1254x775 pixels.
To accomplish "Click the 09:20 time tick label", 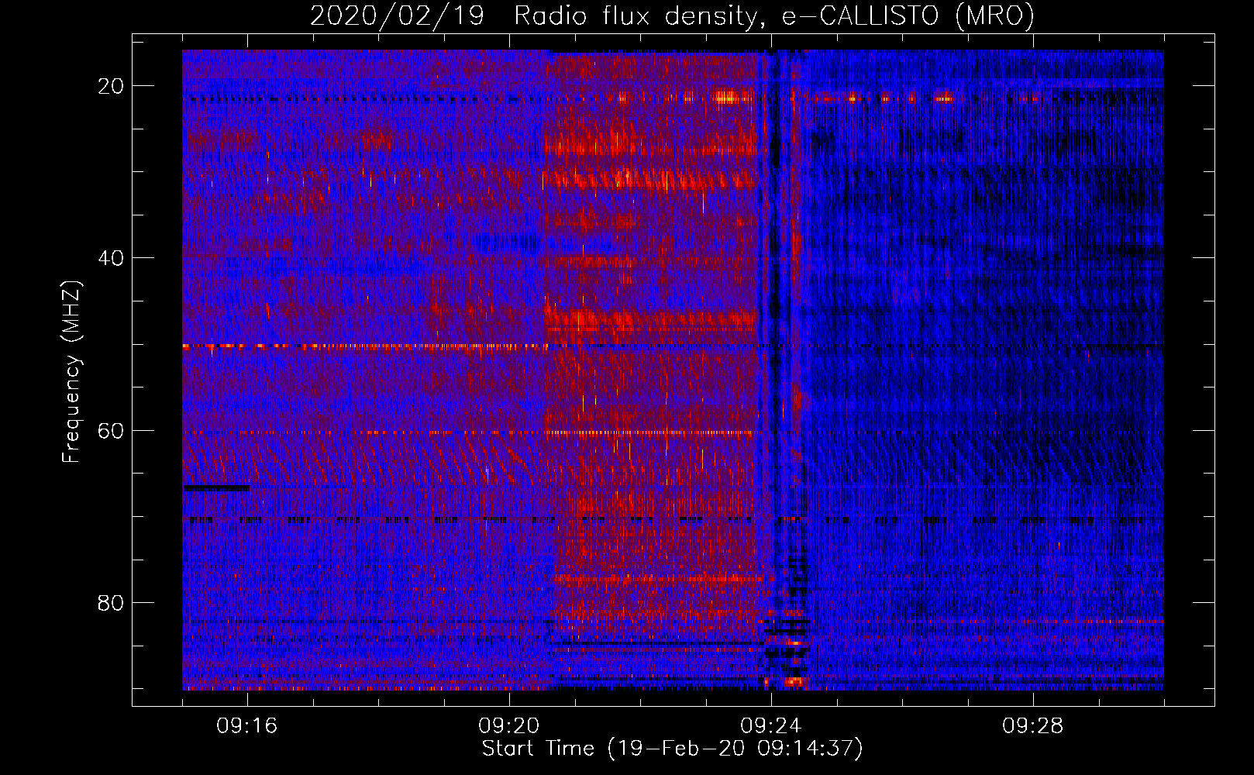I will coord(509,726).
